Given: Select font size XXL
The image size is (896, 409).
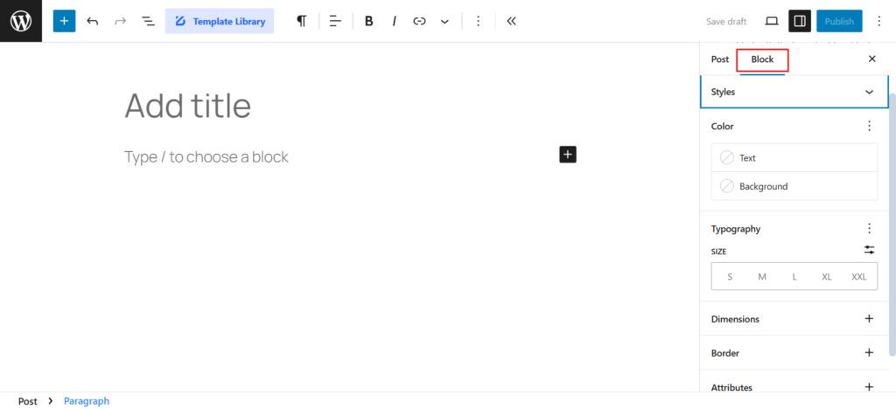Looking at the screenshot, I should pyautogui.click(x=859, y=277).
